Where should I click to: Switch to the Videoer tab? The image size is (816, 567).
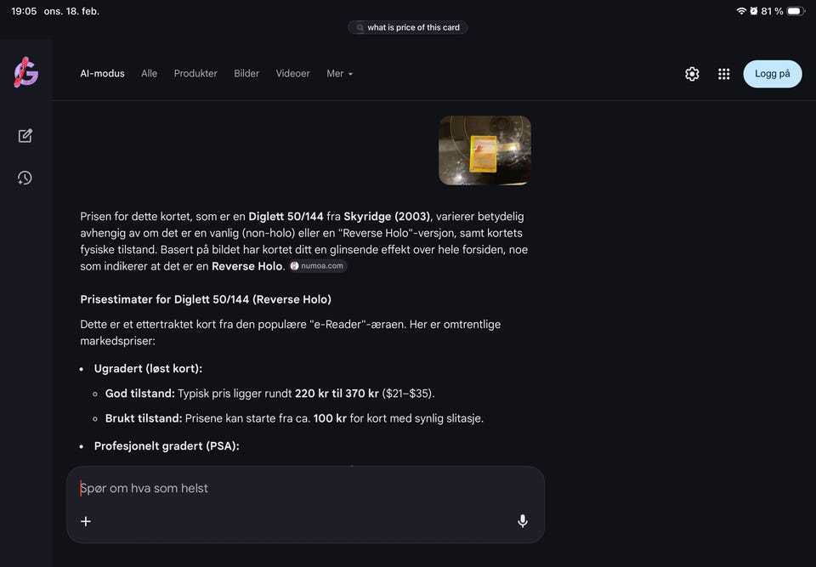[292, 73]
